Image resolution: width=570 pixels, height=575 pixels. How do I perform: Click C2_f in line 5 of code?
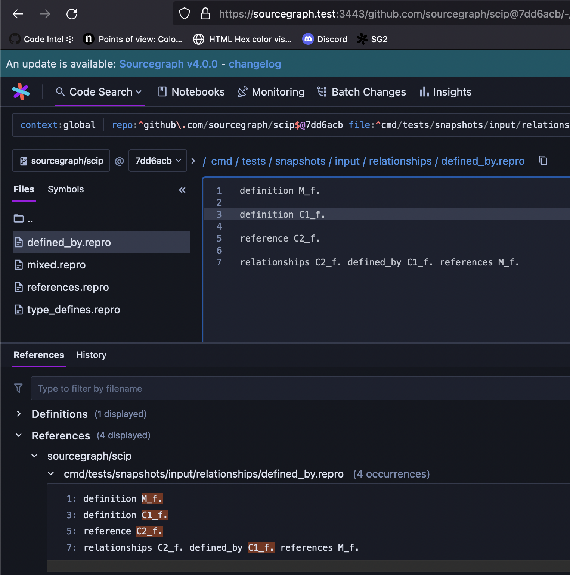click(307, 238)
